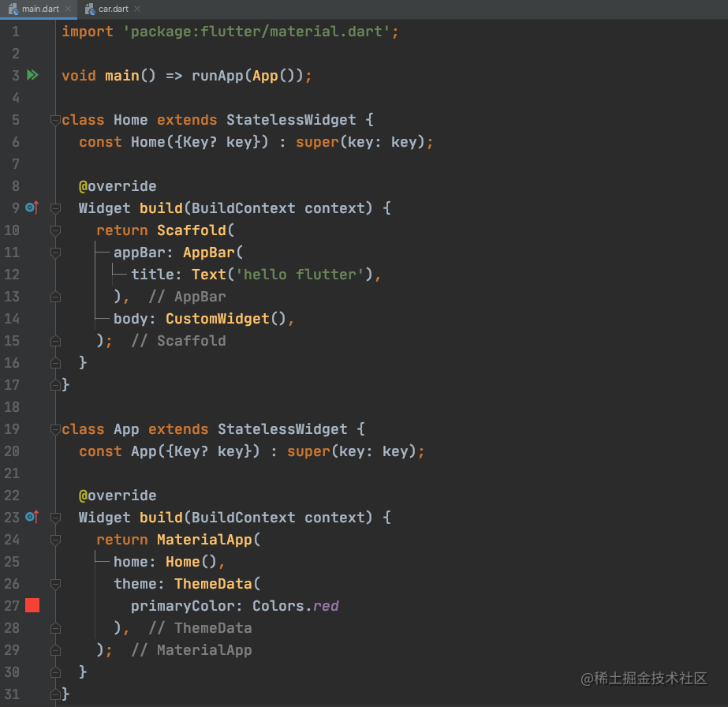
Task: Click the dart file icon on car.dart tab
Action: 90,9
